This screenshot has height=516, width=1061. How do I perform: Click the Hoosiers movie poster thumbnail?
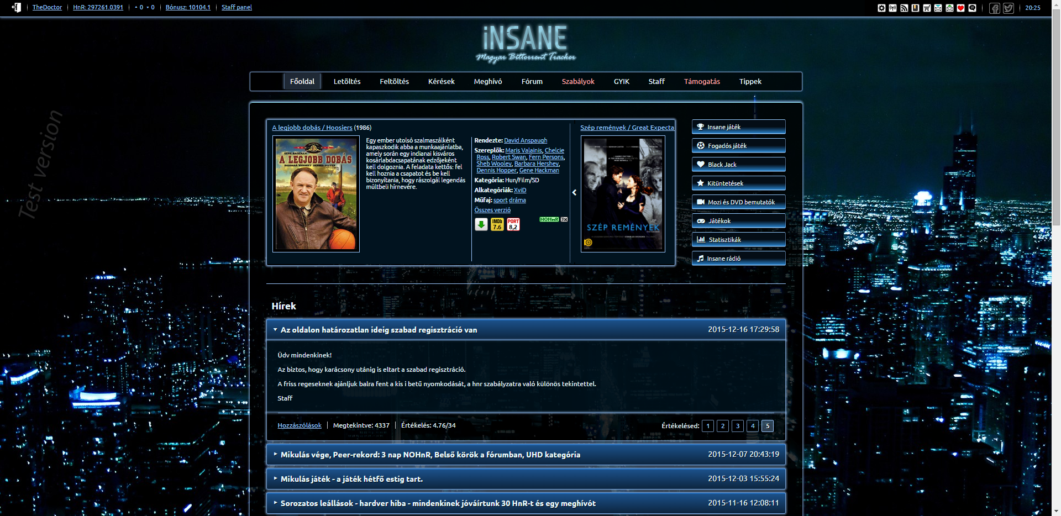click(317, 194)
